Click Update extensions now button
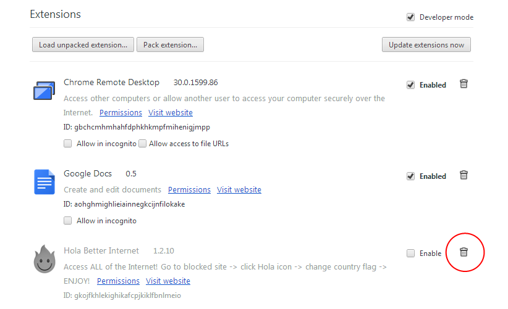The height and width of the screenshot is (309, 508). [426, 44]
